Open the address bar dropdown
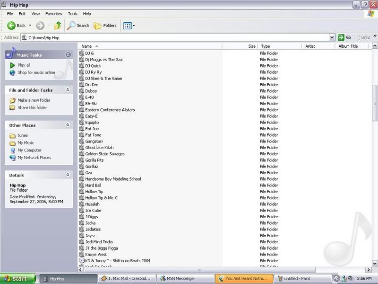 click(332, 37)
